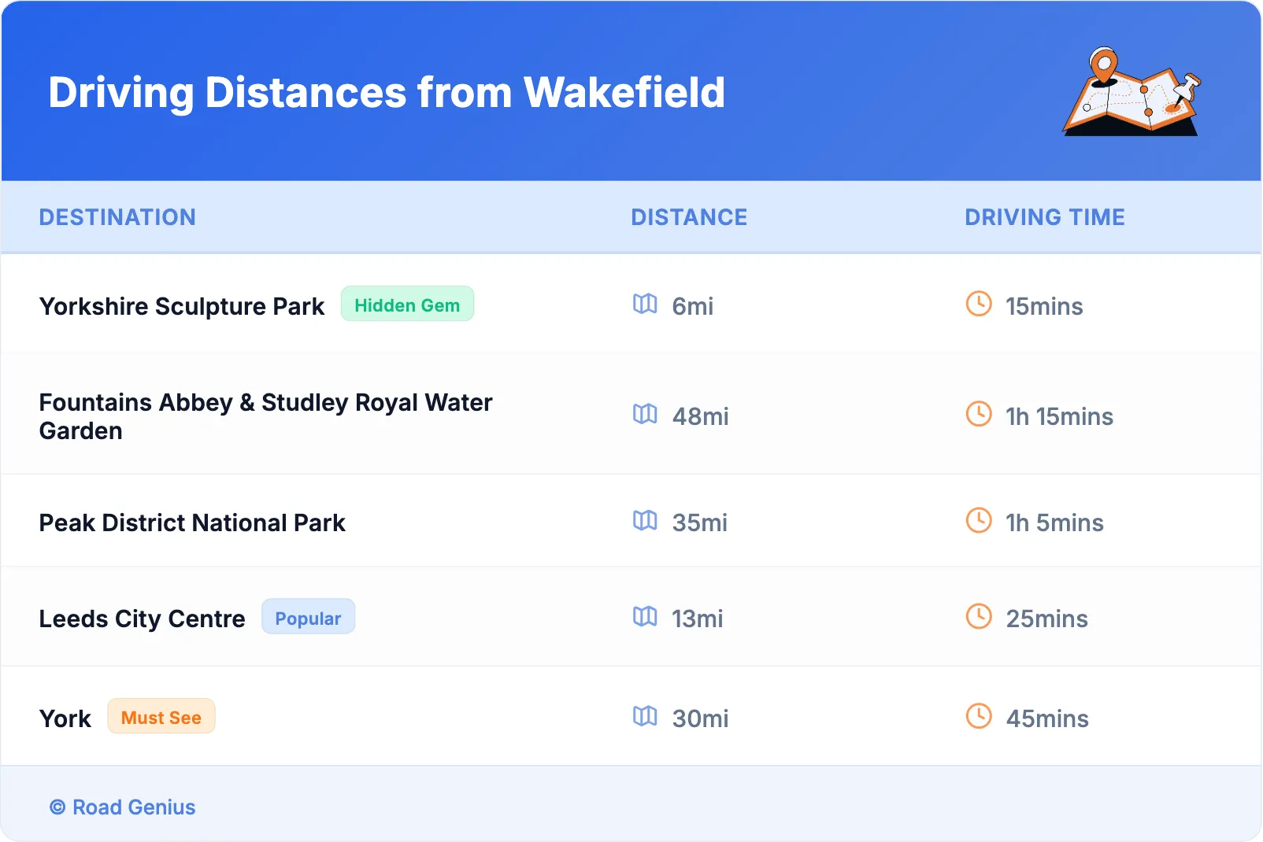Click the map icon beside 48mi

[x=645, y=414]
